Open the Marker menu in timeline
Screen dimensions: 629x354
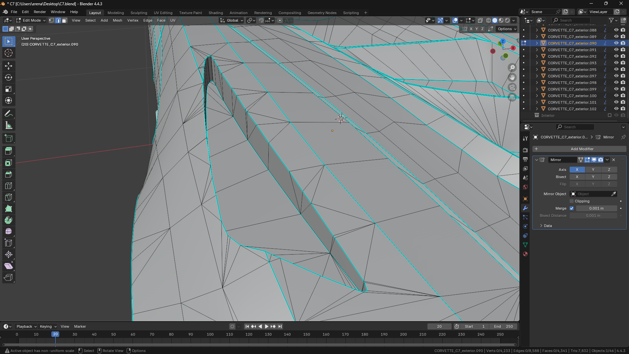pos(80,326)
